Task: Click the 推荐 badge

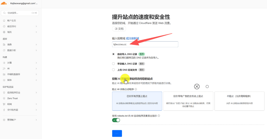Action: (x=142, y=54)
